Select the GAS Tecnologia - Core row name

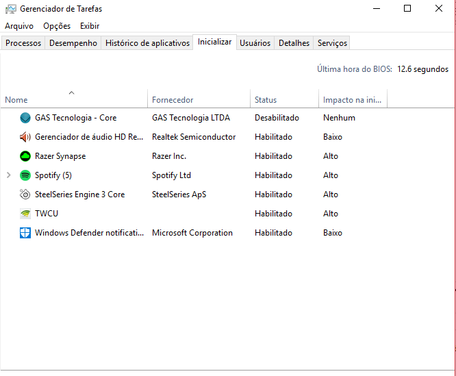[75, 118]
